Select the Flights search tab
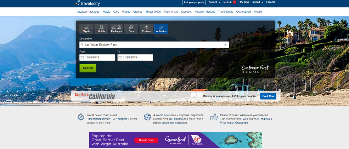This screenshot has width=349, height=149. pos(86,29)
